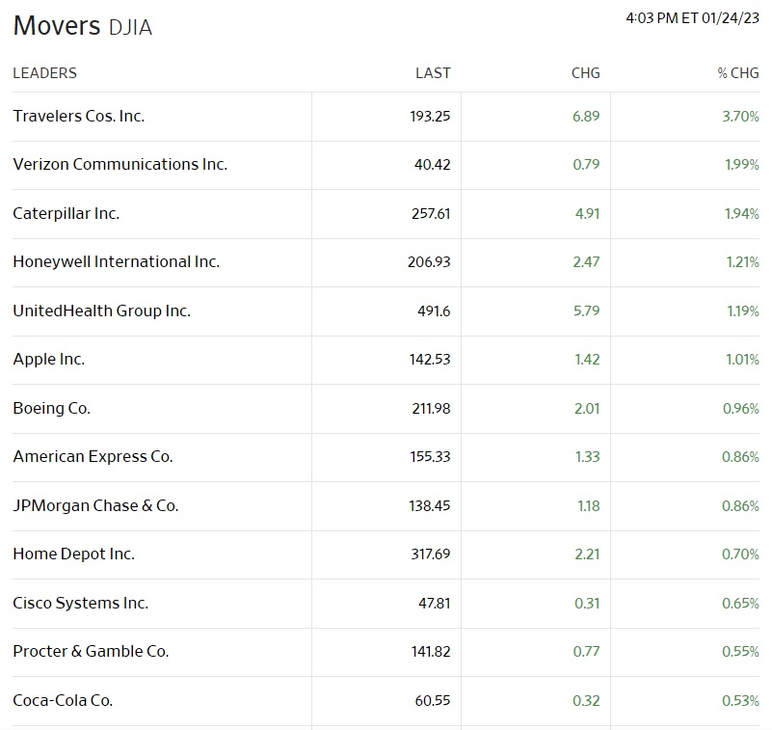Select Coca-Cola percent change 0.53%
The width and height of the screenshot is (772, 730).
tap(740, 700)
